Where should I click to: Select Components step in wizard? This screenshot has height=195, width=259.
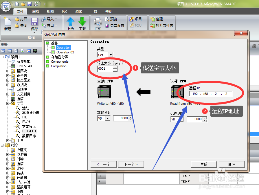[x=60, y=62]
